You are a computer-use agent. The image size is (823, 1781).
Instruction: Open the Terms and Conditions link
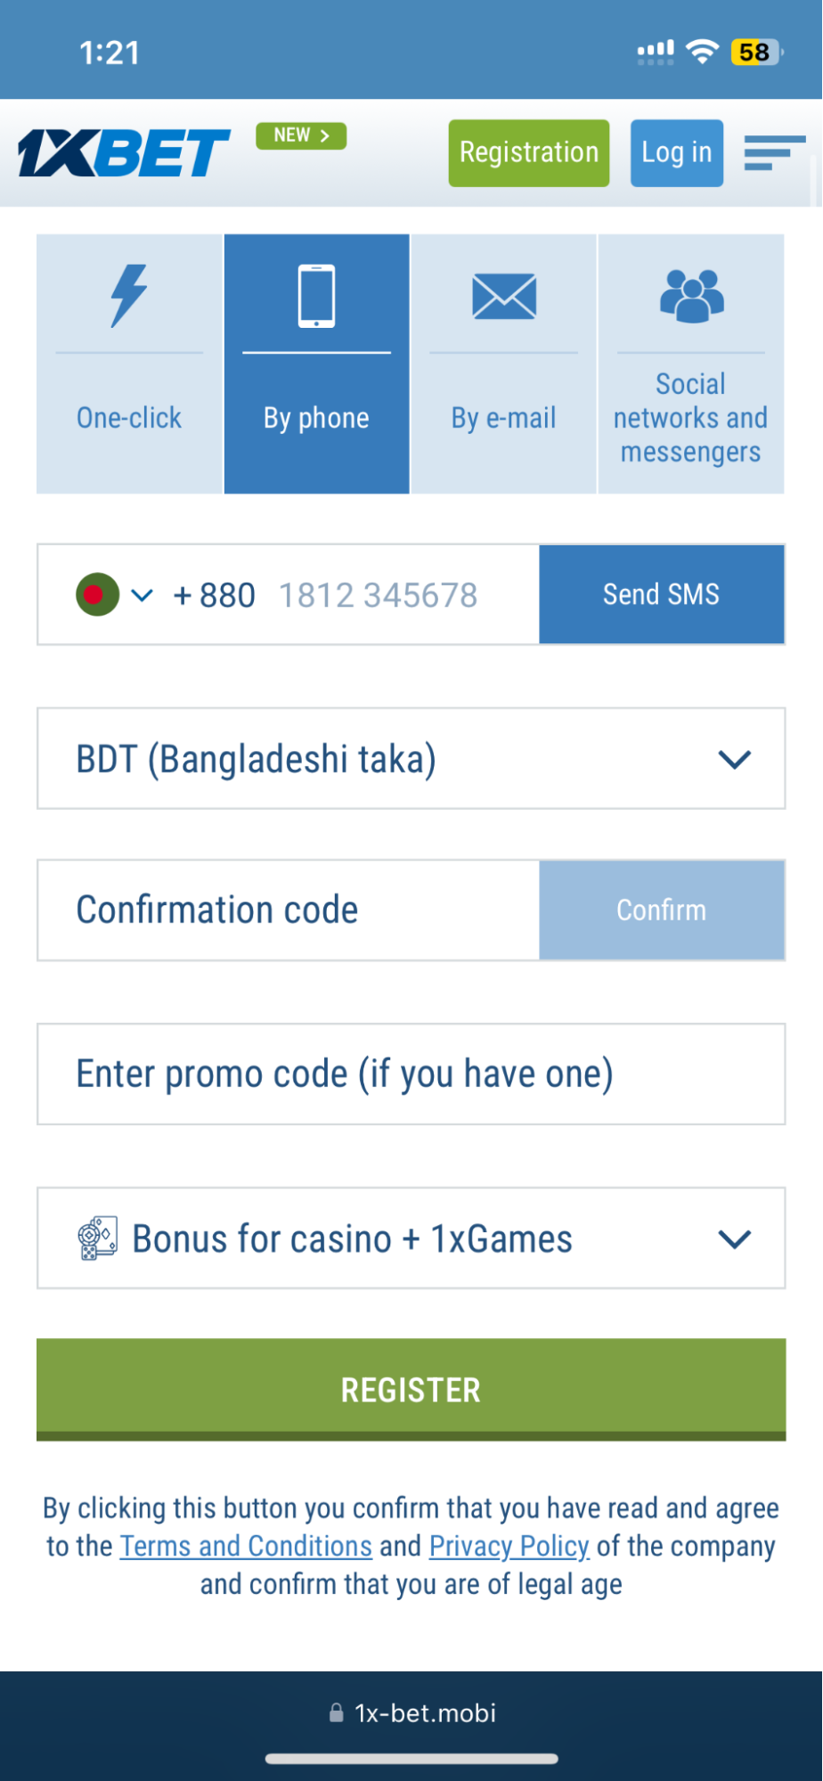point(246,1546)
